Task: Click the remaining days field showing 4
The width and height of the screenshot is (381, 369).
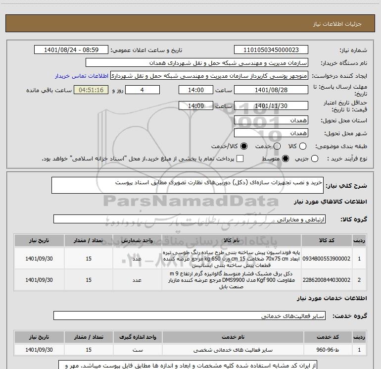Action: (x=143, y=90)
